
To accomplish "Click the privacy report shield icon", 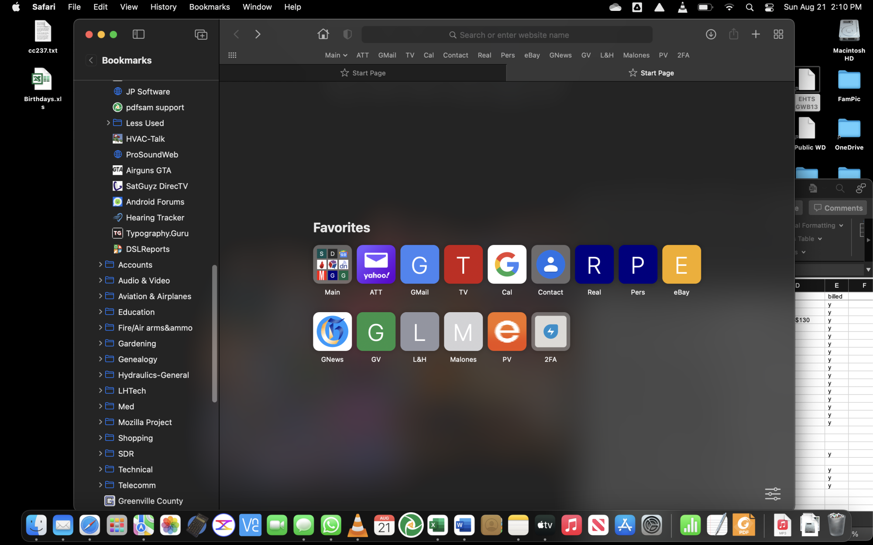I will point(347,34).
